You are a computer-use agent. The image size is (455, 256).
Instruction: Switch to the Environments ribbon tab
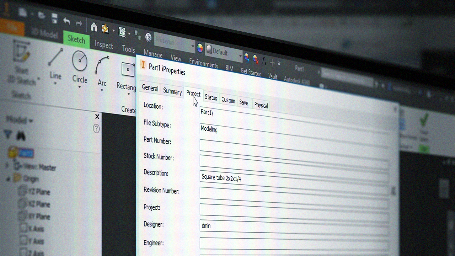point(203,63)
